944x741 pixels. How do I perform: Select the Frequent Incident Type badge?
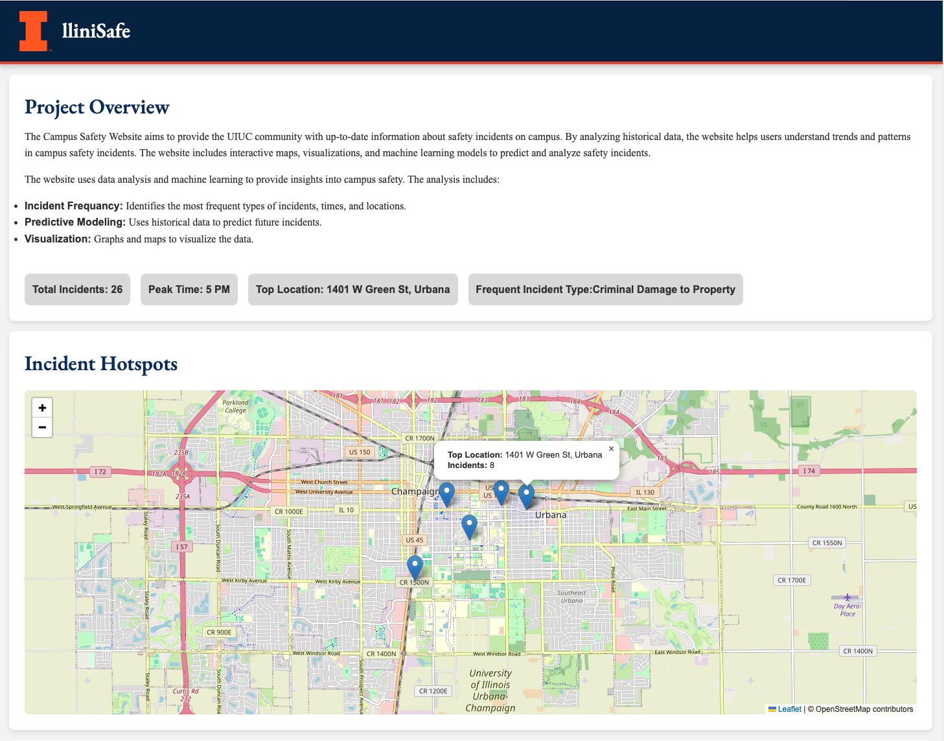(605, 289)
